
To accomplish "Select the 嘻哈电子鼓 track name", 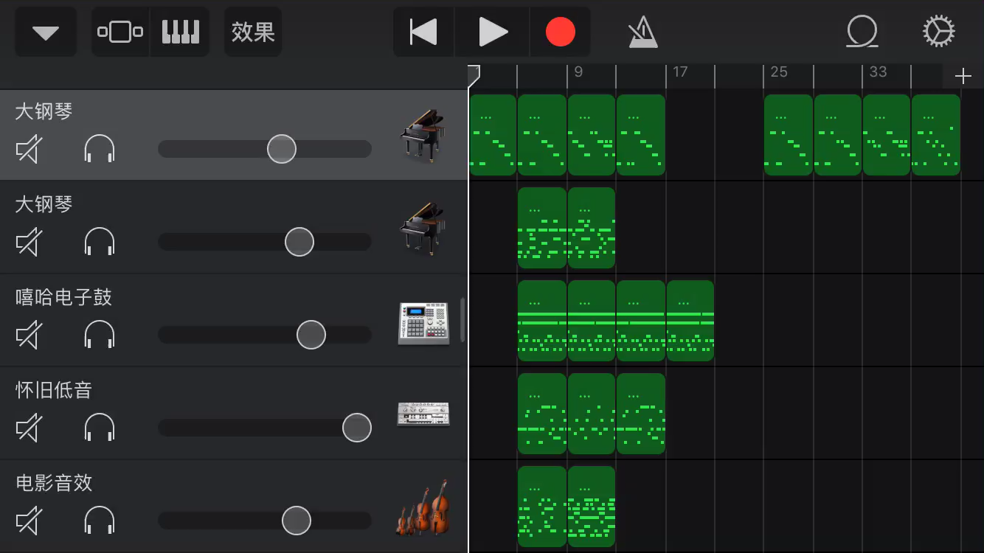I will [64, 297].
